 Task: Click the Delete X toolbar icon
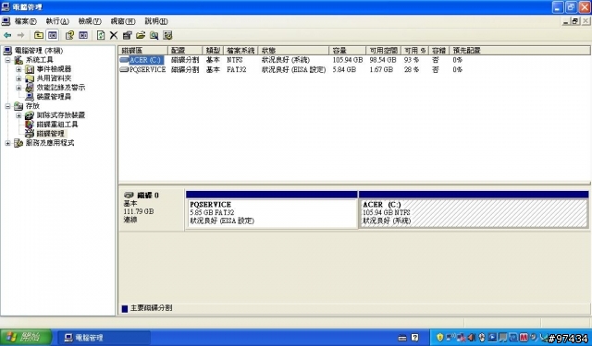pyautogui.click(x=114, y=35)
